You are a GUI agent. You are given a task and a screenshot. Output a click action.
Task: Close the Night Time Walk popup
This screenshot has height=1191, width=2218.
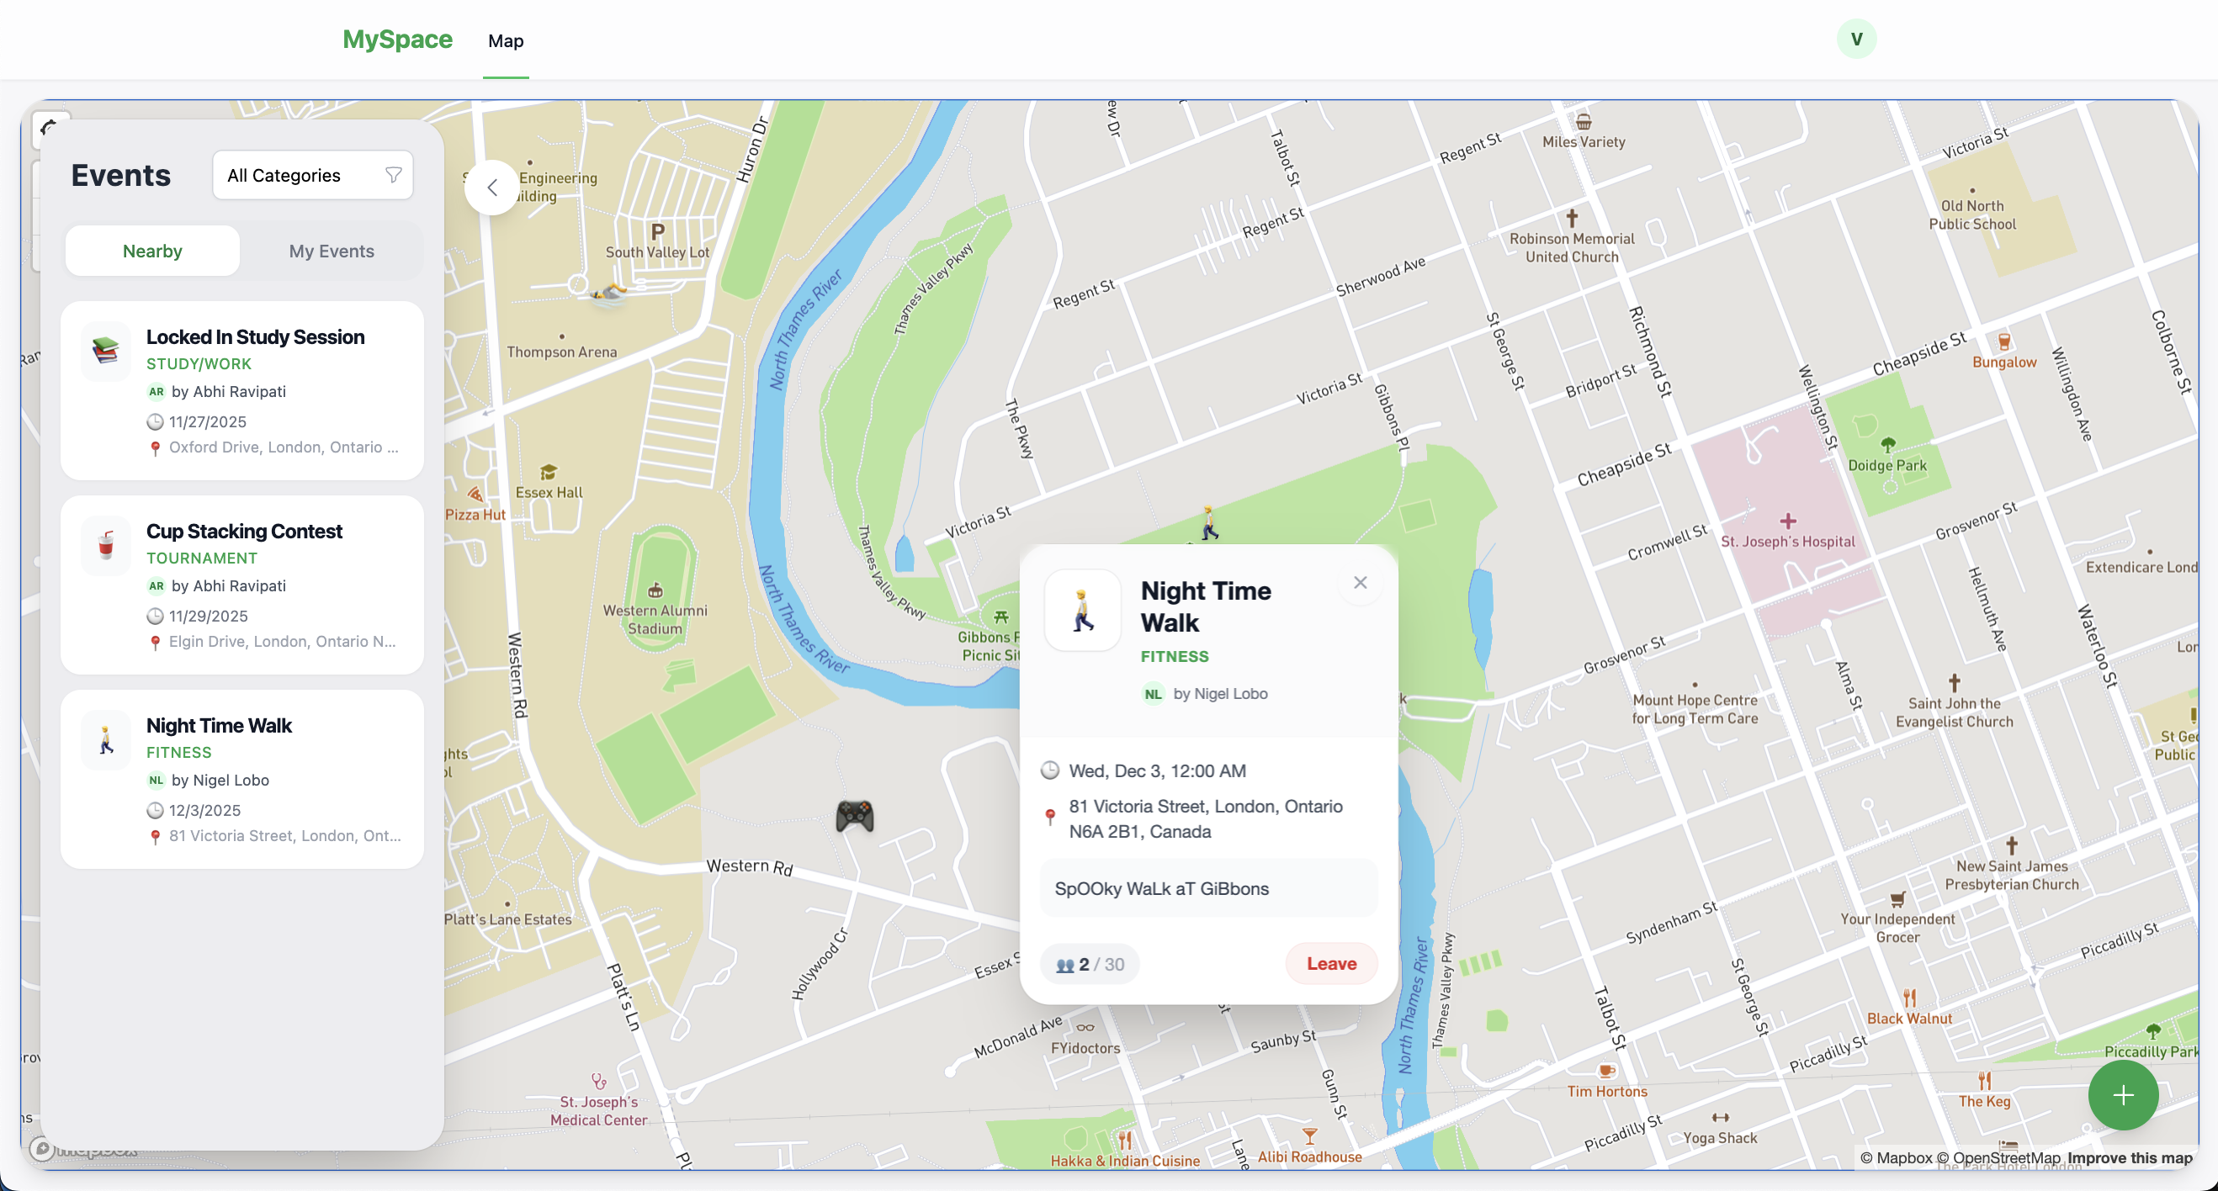coord(1360,583)
